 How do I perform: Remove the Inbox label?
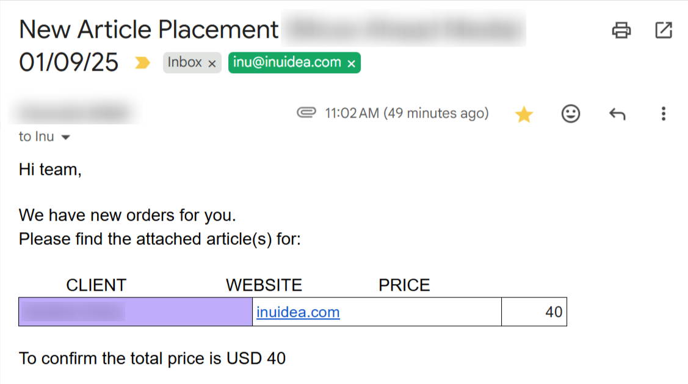tap(212, 63)
